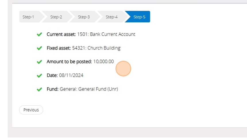
Task: Click the green checkmark beside Current asset
Action: tap(39, 34)
